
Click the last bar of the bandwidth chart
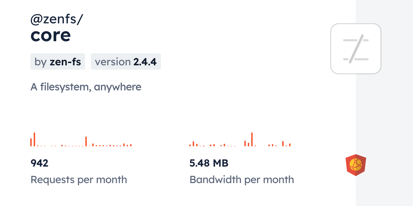pyautogui.click(x=290, y=145)
